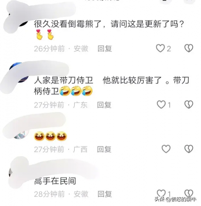
Task: Dislike the 高手在民间 comment
Action: point(189,194)
